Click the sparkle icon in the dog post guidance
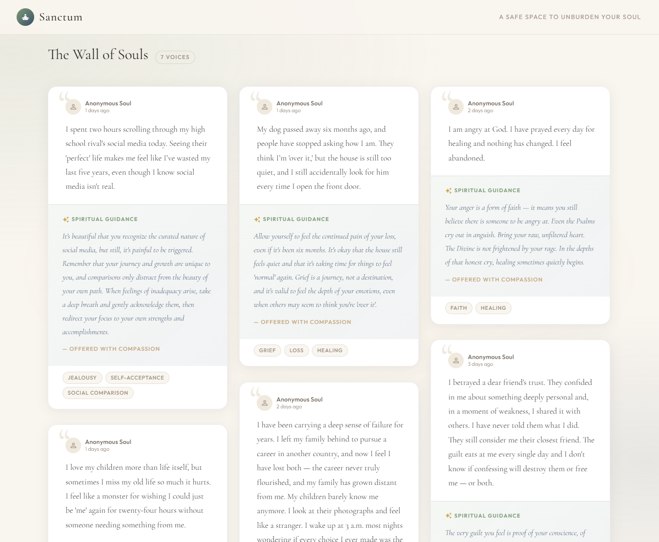 (257, 220)
